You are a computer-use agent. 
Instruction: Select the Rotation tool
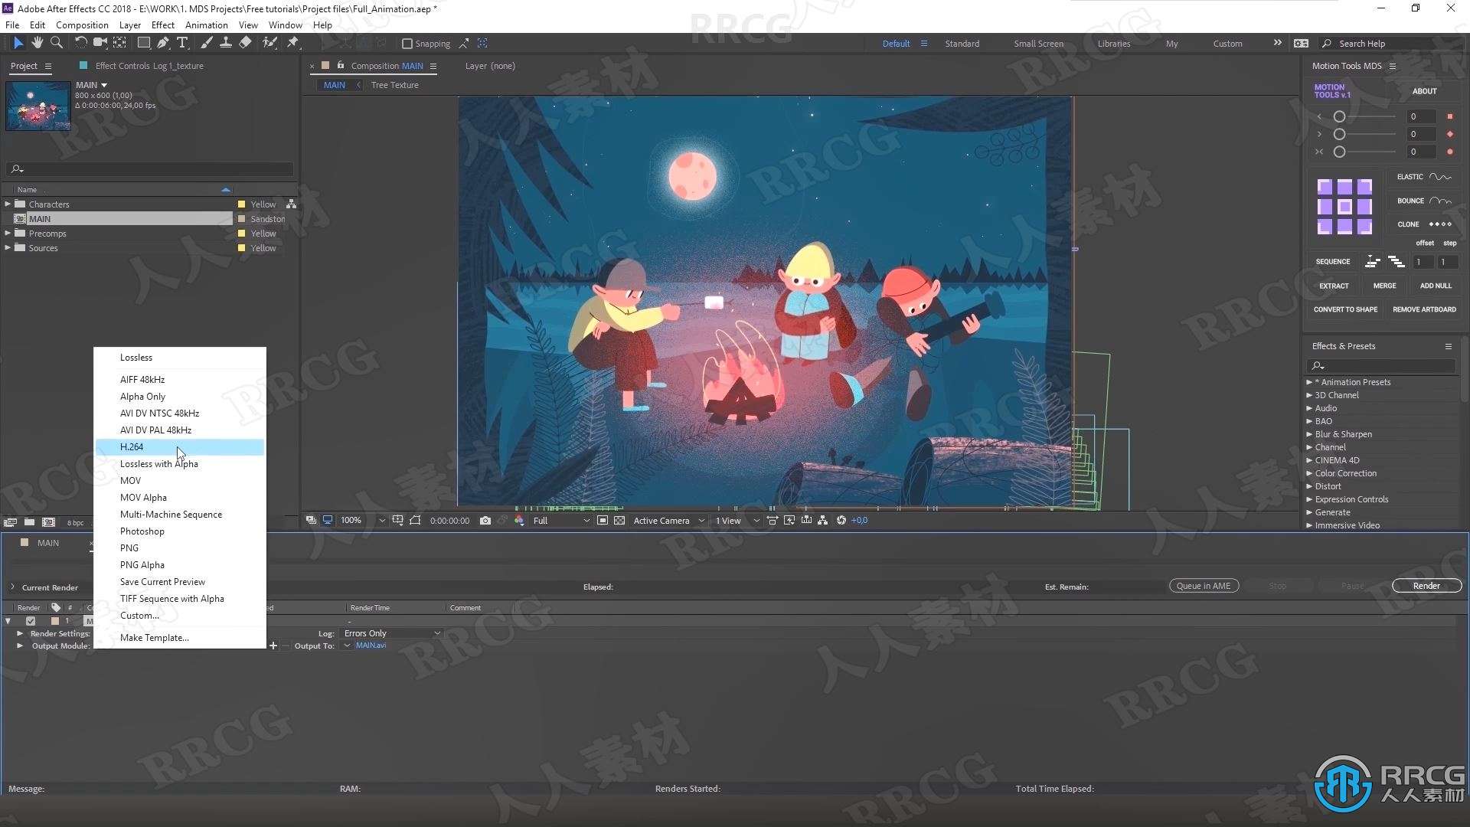[x=80, y=43]
